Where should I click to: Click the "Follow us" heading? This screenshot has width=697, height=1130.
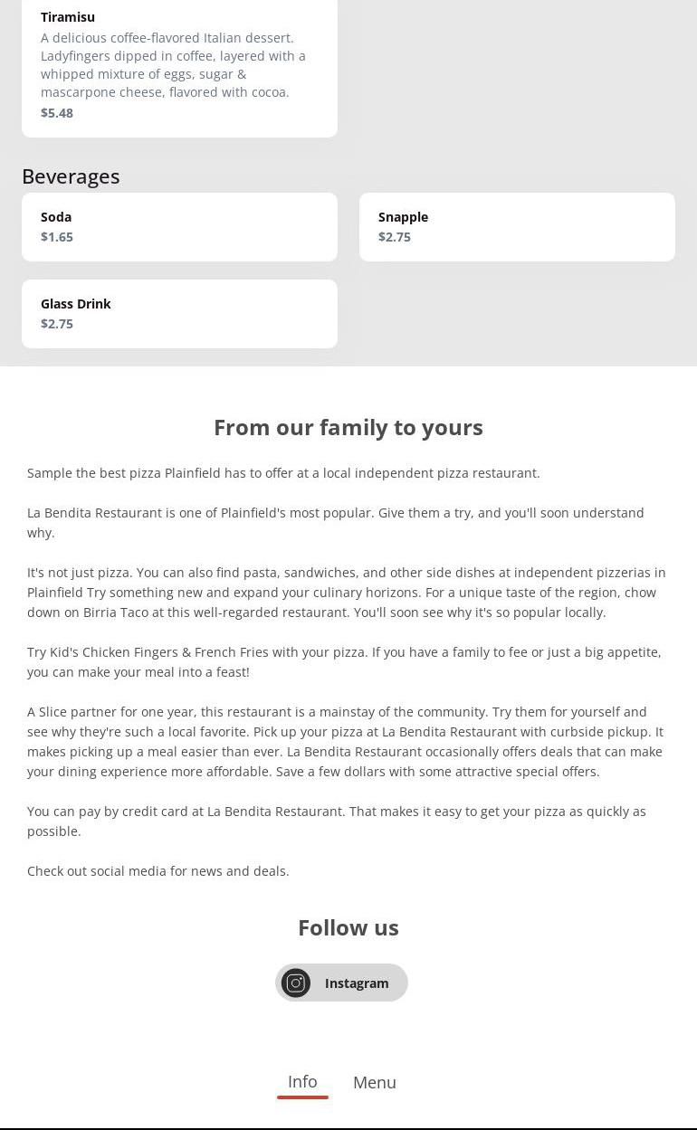348,927
